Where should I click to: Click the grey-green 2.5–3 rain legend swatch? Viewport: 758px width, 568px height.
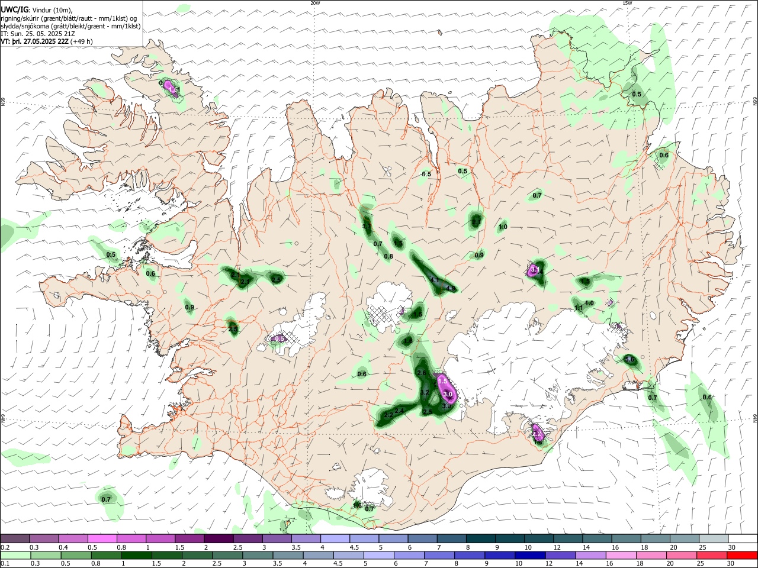click(227, 555)
